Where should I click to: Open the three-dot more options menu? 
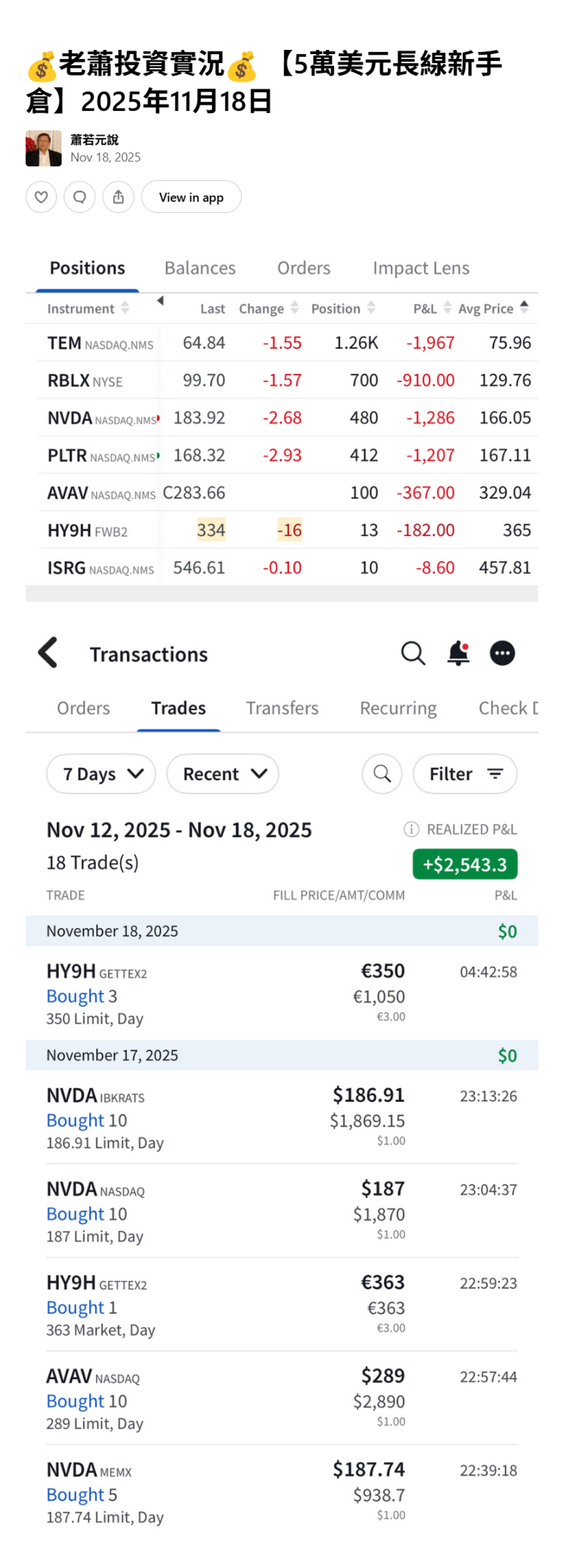(502, 653)
